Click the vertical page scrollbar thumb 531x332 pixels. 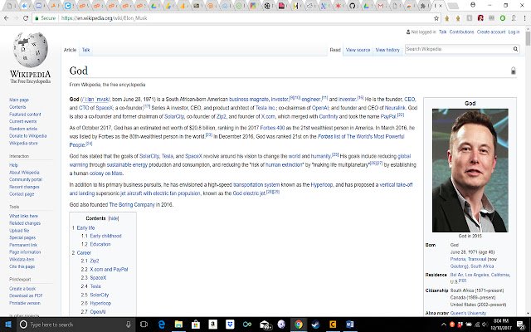point(528,37)
